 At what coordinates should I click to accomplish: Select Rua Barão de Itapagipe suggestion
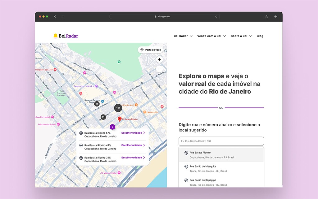click(221, 182)
